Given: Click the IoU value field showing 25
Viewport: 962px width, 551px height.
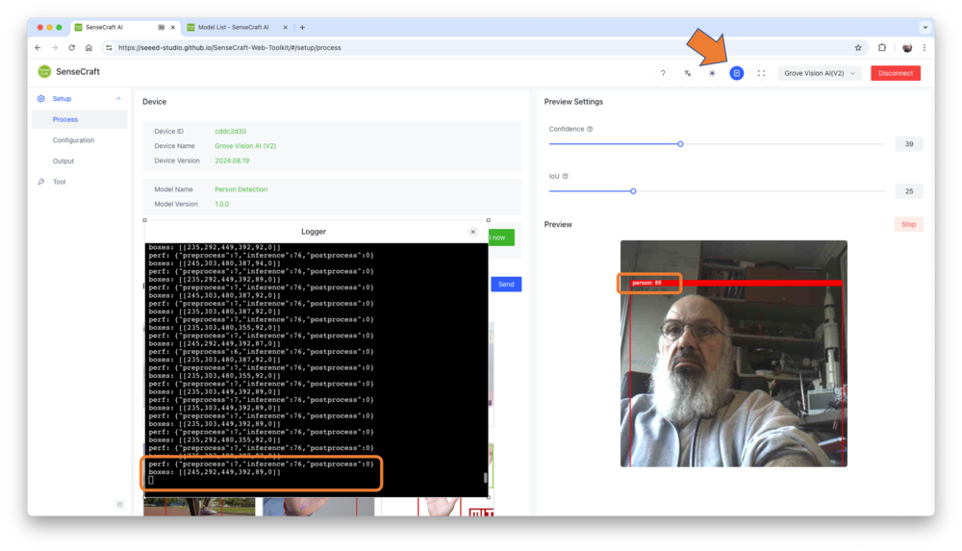Looking at the screenshot, I should pyautogui.click(x=908, y=191).
